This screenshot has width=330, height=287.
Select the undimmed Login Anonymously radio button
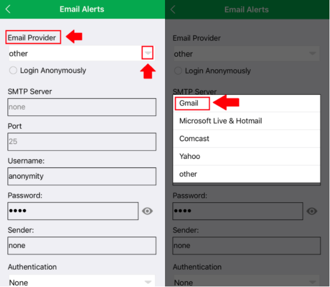(x=13, y=71)
